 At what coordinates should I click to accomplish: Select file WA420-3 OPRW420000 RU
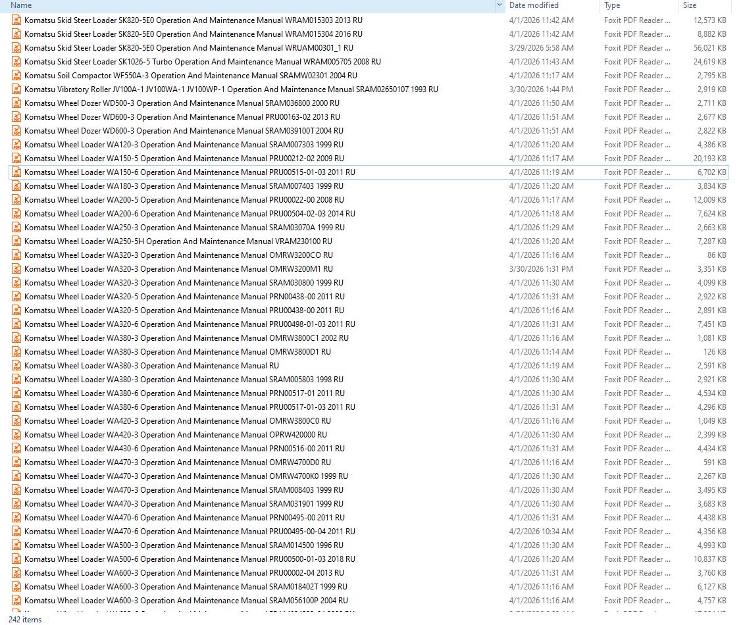[175, 435]
